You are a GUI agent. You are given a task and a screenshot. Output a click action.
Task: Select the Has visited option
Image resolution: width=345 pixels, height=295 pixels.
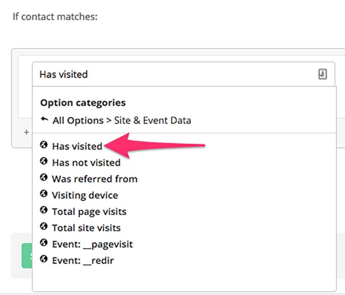tap(77, 146)
